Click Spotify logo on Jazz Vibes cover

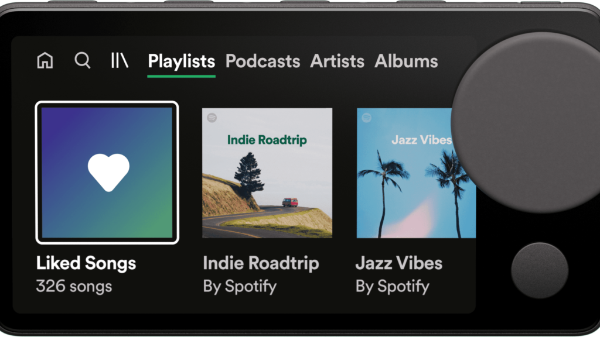pos(367,118)
